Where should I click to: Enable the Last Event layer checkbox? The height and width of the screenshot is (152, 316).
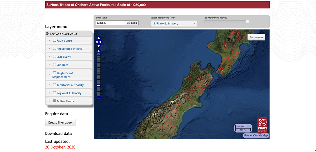point(55,57)
